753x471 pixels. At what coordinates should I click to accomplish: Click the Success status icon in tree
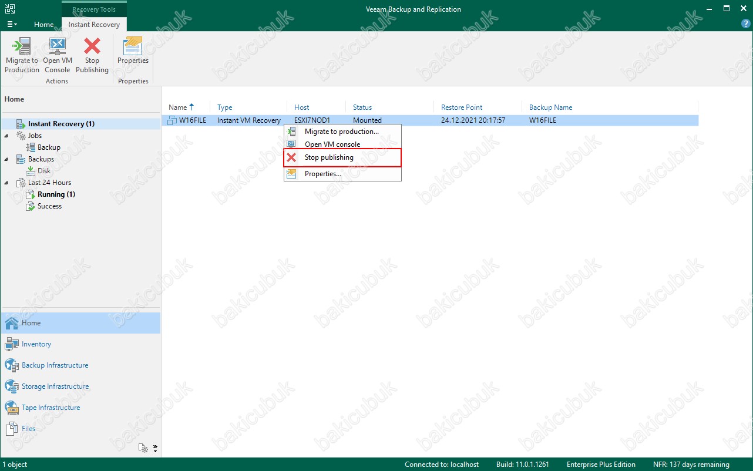click(31, 206)
